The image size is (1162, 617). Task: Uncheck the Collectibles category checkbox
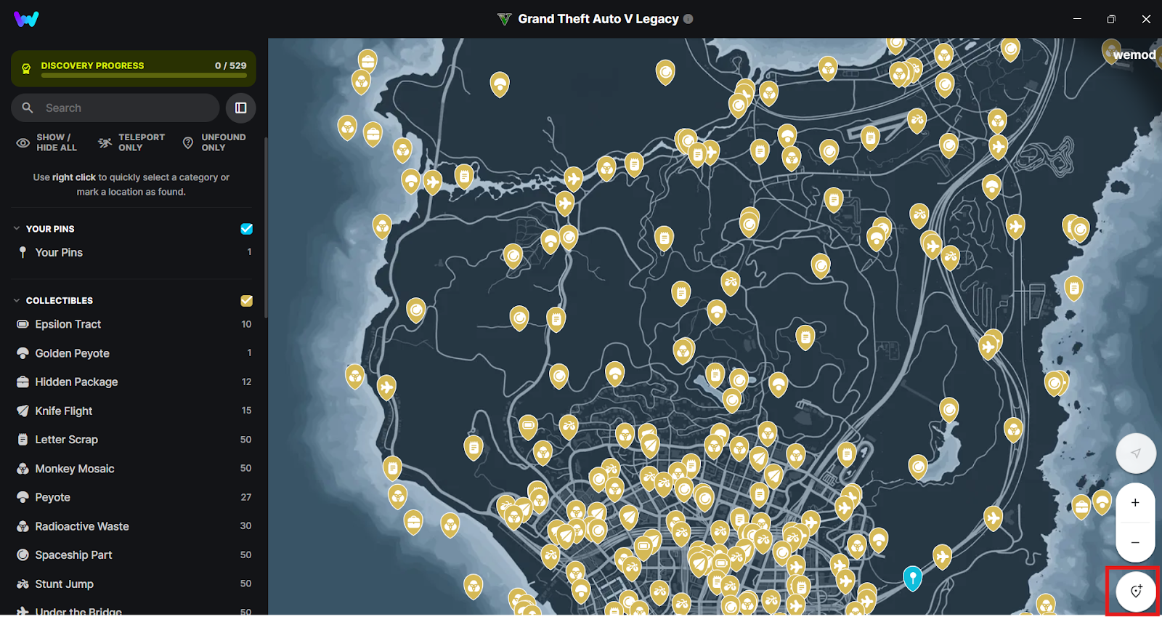[246, 300]
